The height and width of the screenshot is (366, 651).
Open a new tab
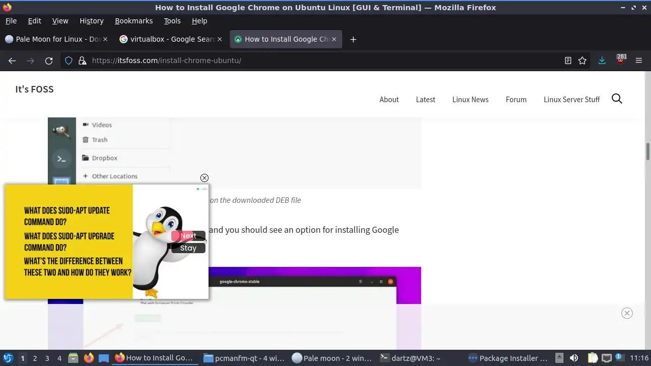[353, 39]
